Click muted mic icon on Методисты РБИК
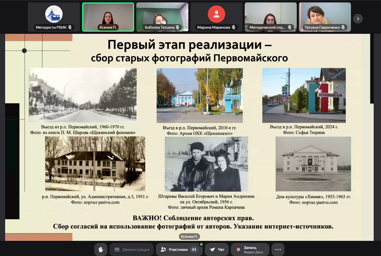This screenshot has width=381, height=256. pos(70,27)
